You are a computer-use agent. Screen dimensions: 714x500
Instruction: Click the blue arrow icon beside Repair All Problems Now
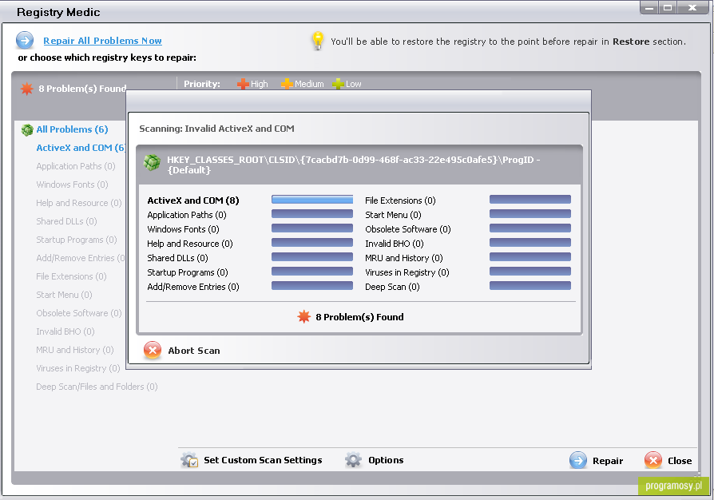coord(25,41)
